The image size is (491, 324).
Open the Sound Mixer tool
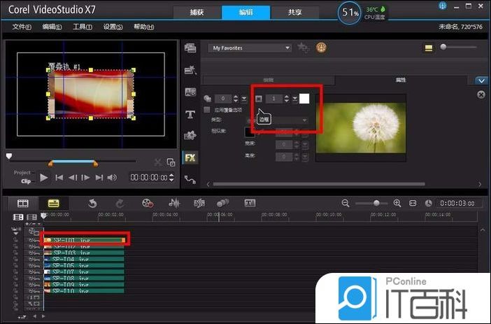click(x=175, y=203)
